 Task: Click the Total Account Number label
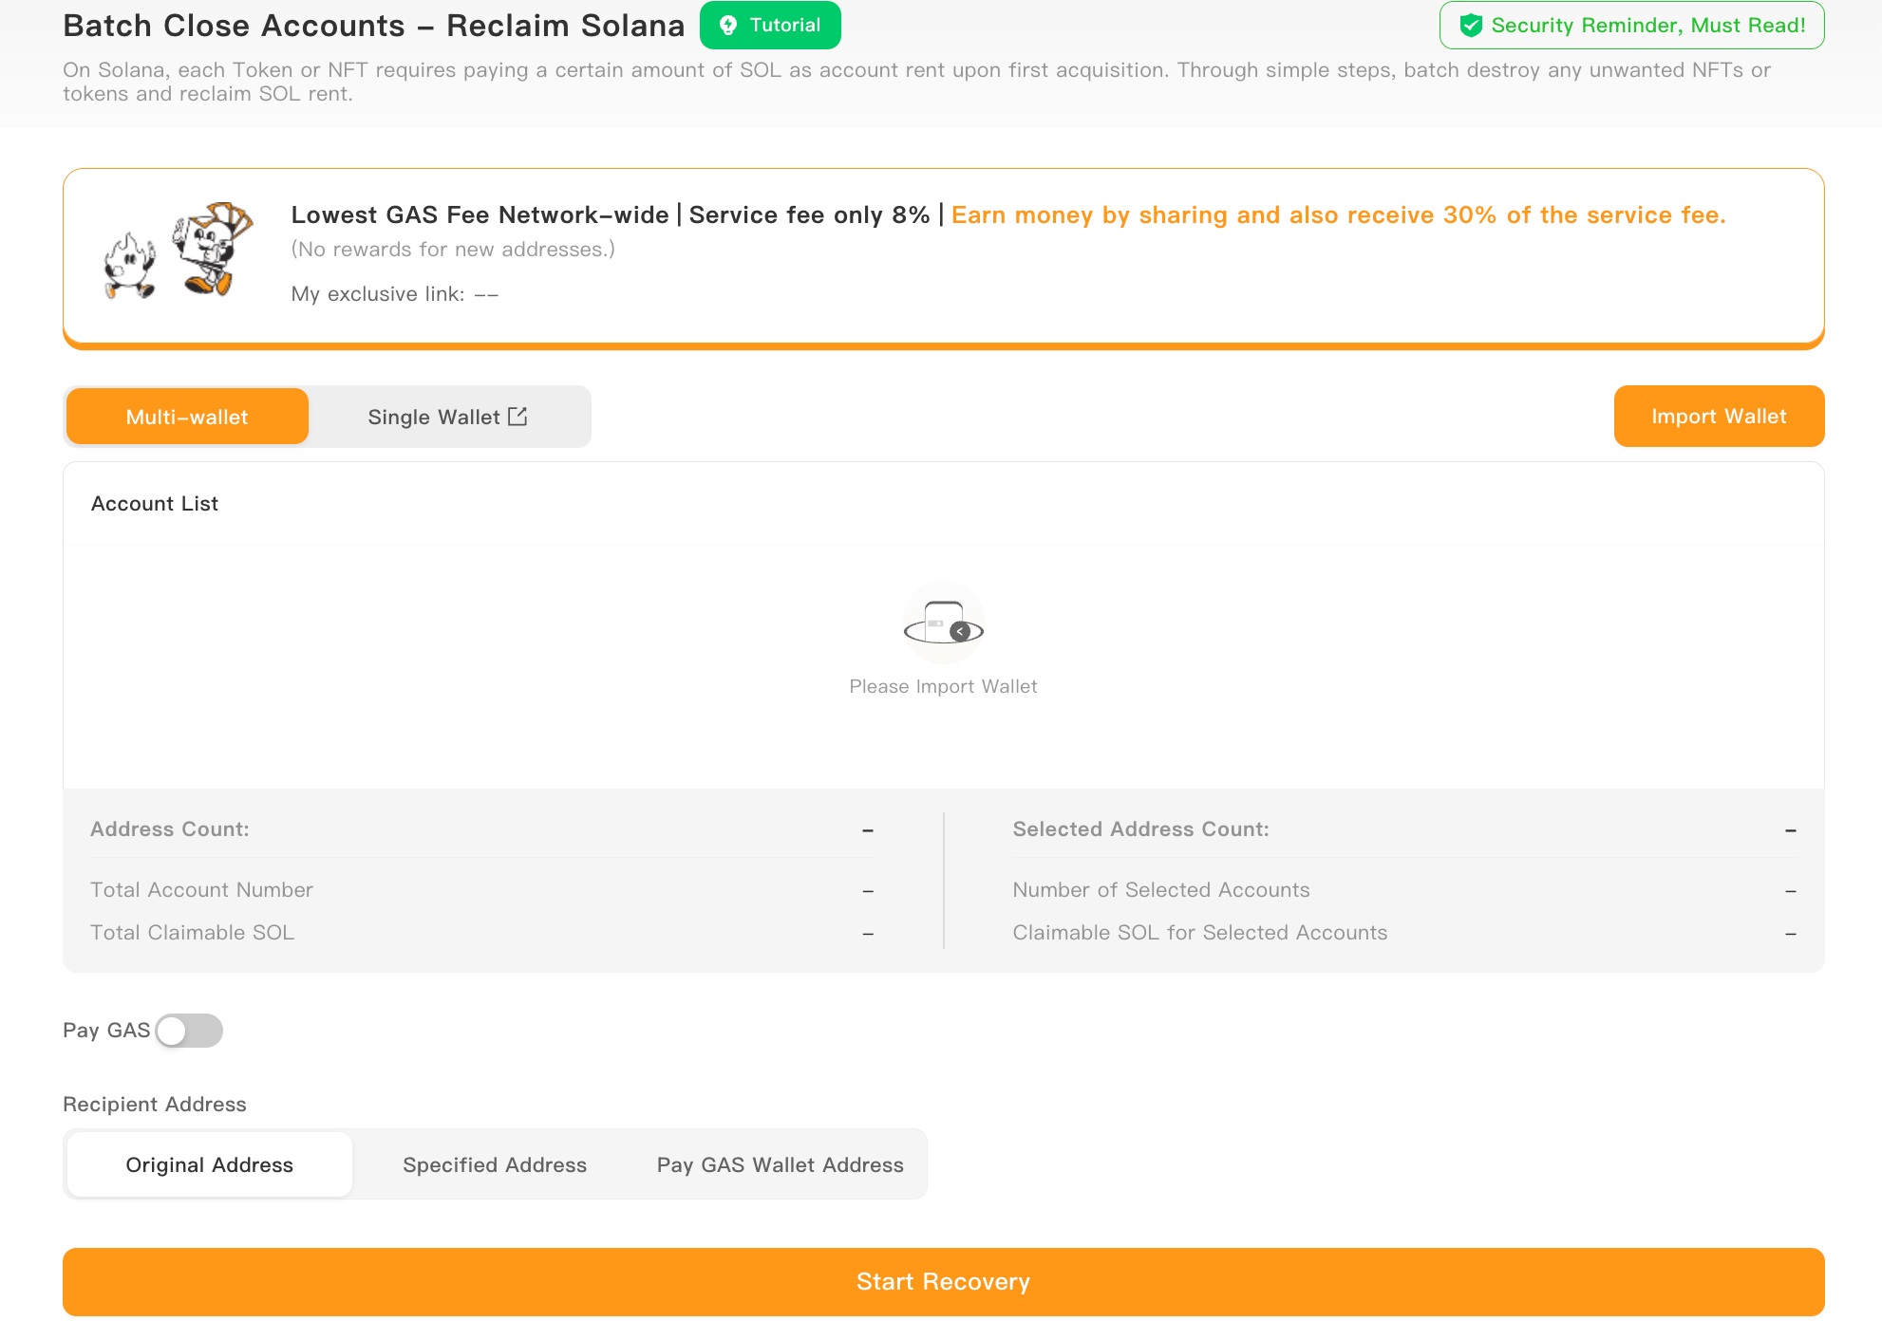[201, 890]
